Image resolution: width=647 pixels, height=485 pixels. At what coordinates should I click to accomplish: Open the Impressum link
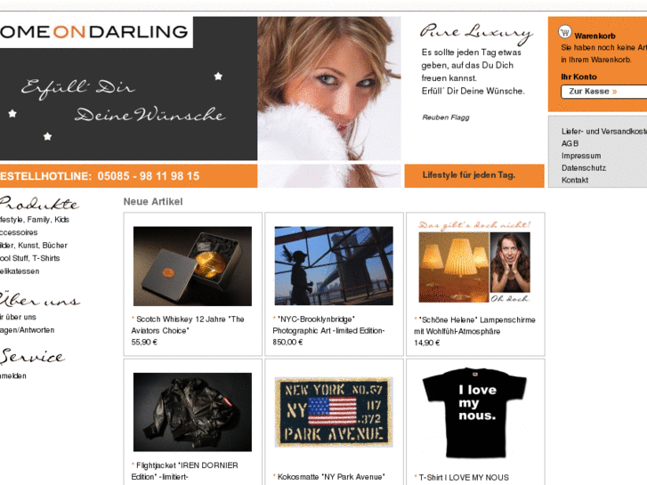pyautogui.click(x=581, y=156)
